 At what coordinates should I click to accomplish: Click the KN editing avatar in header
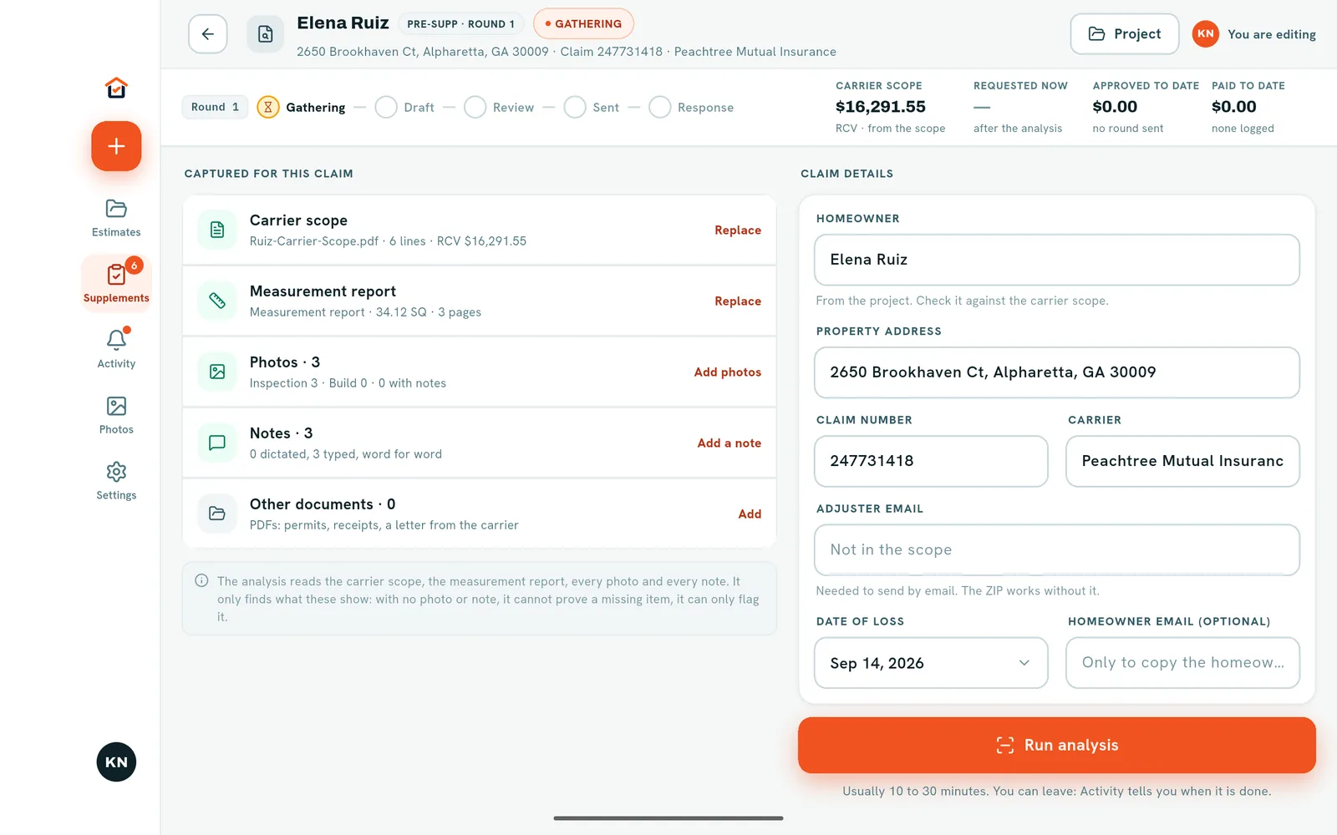[x=1205, y=34]
